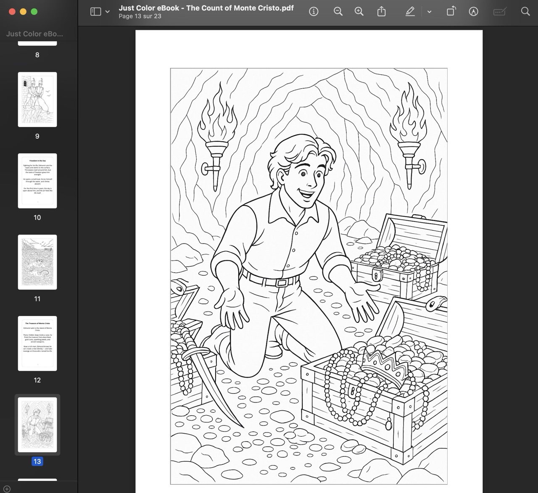Toggle the sidebar view button

click(x=95, y=12)
